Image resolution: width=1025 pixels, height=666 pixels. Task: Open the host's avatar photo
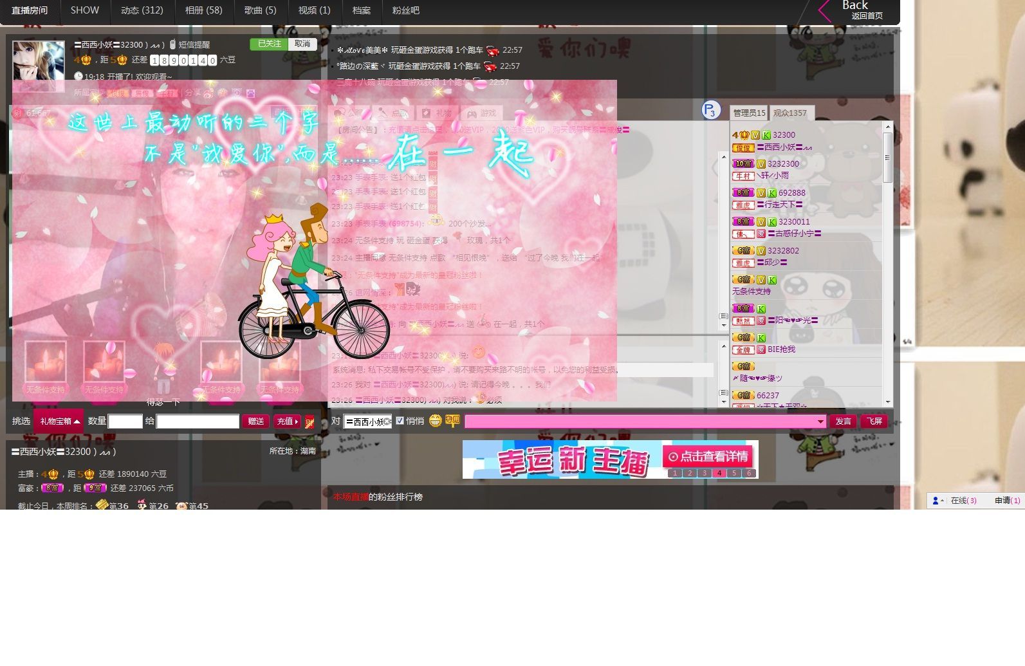39,66
